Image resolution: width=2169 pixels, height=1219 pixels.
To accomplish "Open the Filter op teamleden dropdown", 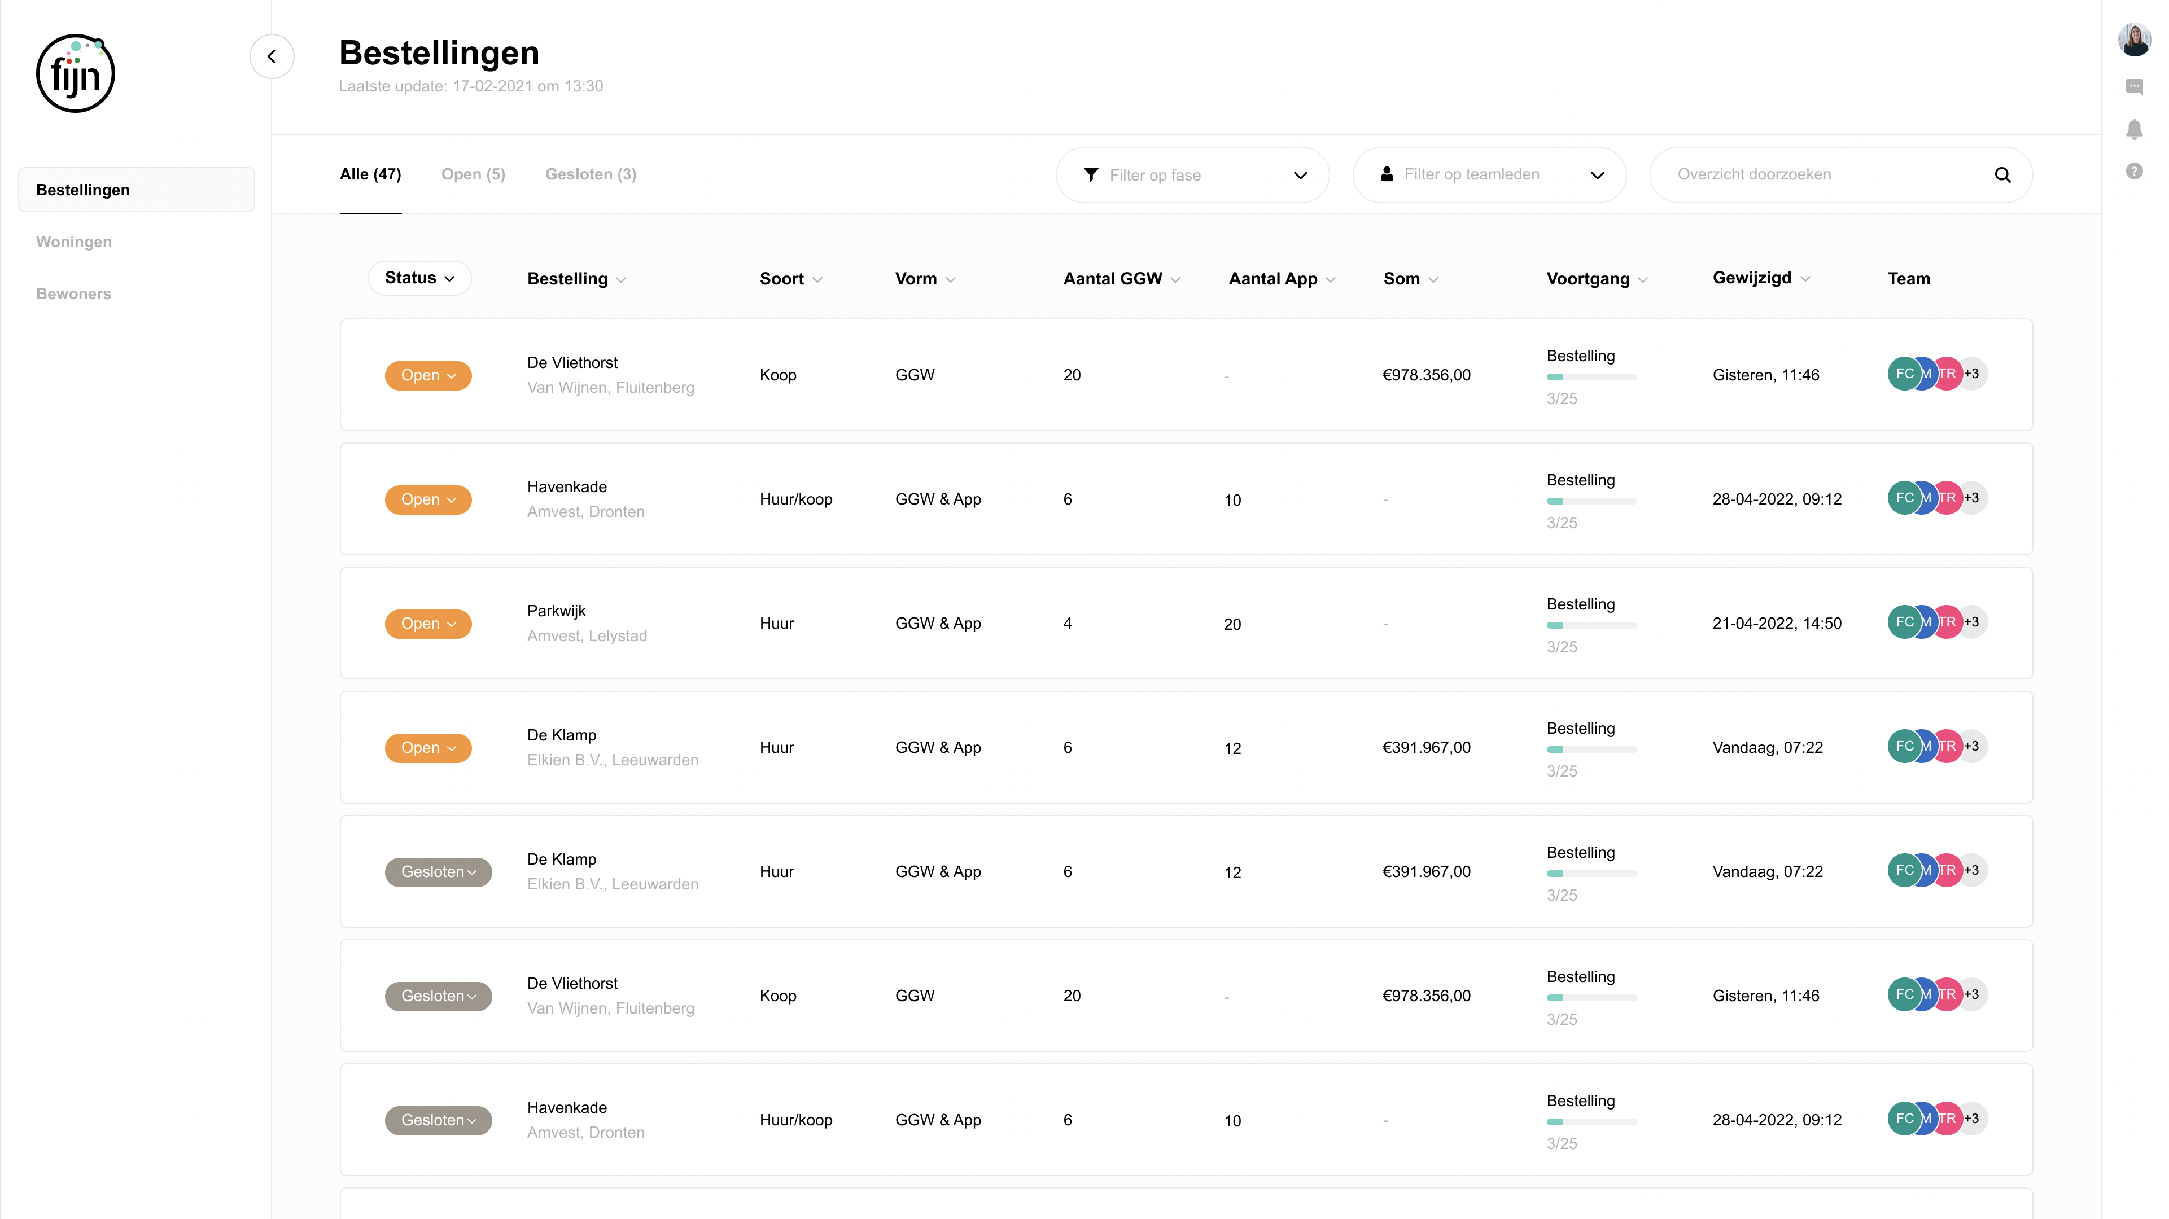I will click(x=1489, y=175).
